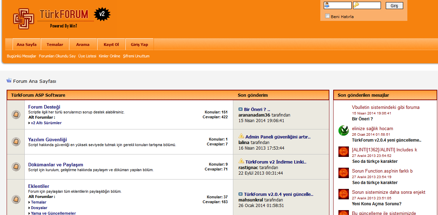Click the user icon beside the username field
This screenshot has height=215, width=438.
[x=327, y=5]
